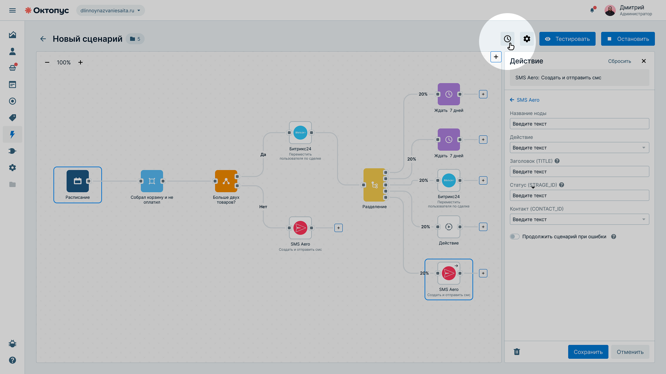Click the notification bell icon
Screen dimensions: 666x374
[592, 10]
